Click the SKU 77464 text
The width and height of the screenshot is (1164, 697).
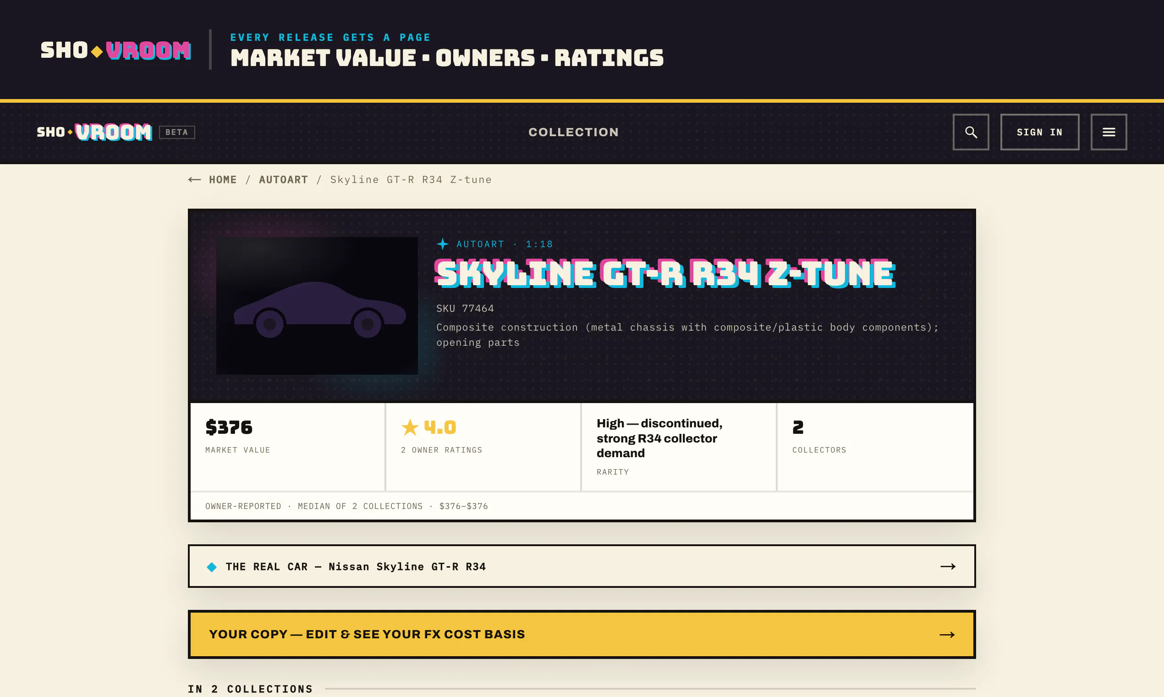(465, 308)
